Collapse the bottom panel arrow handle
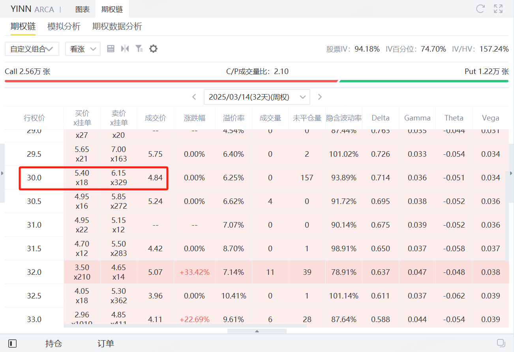 click(x=257, y=331)
